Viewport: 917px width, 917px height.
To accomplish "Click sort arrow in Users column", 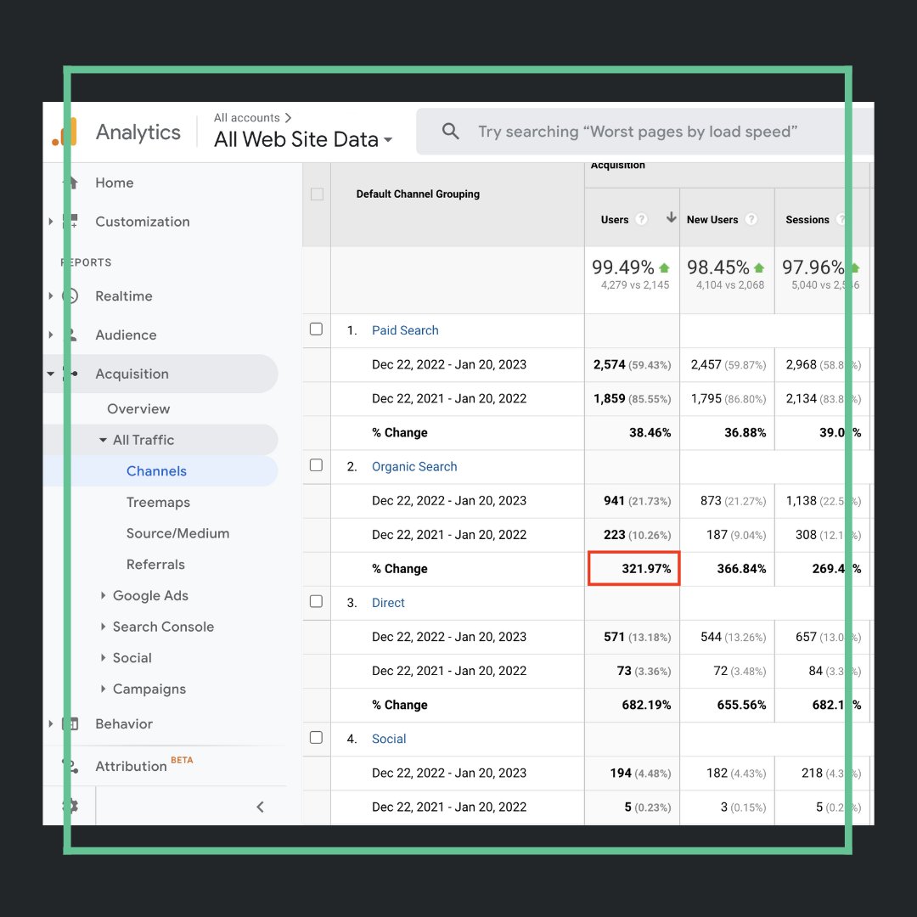I will 671,217.
